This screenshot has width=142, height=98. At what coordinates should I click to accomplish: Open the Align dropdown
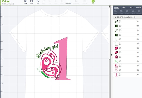coord(85,2)
